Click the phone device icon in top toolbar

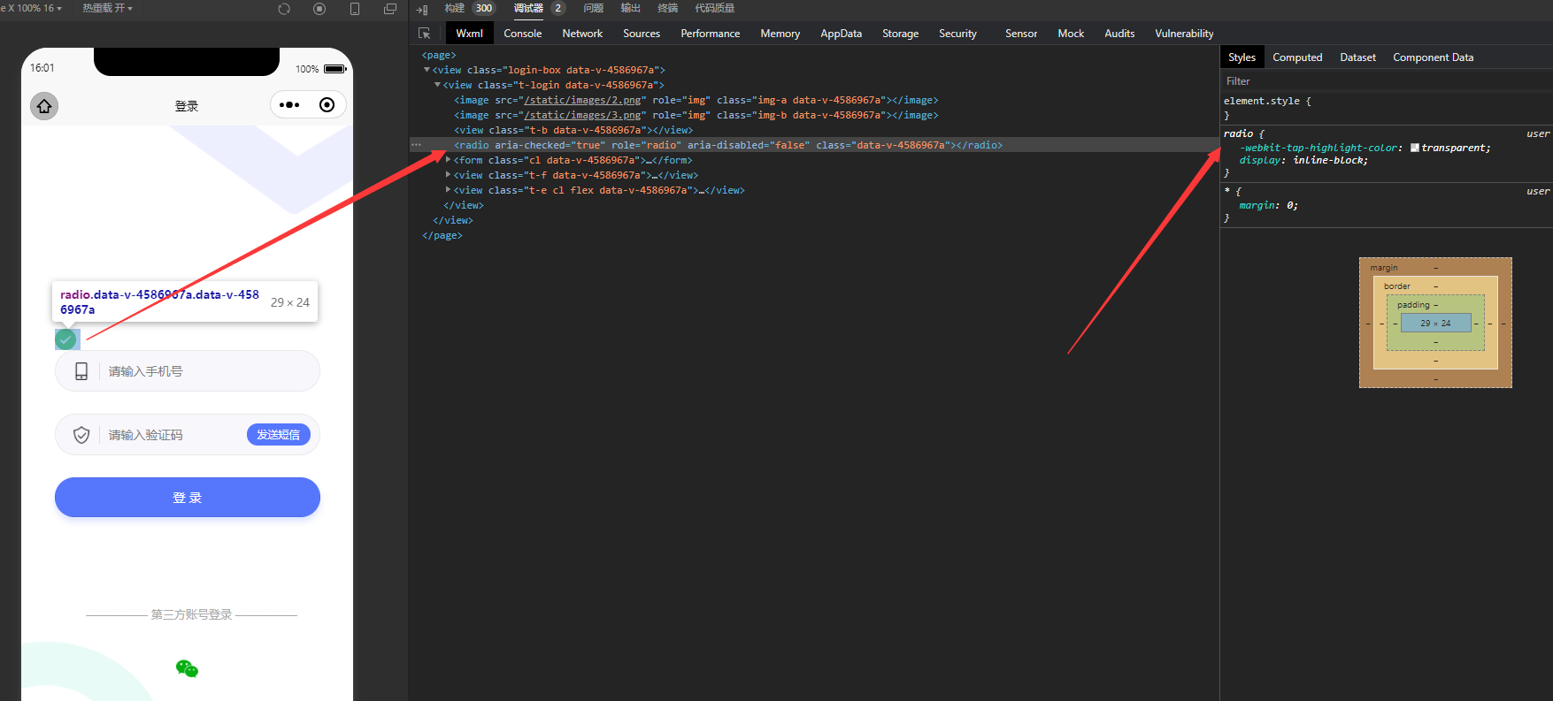[355, 9]
